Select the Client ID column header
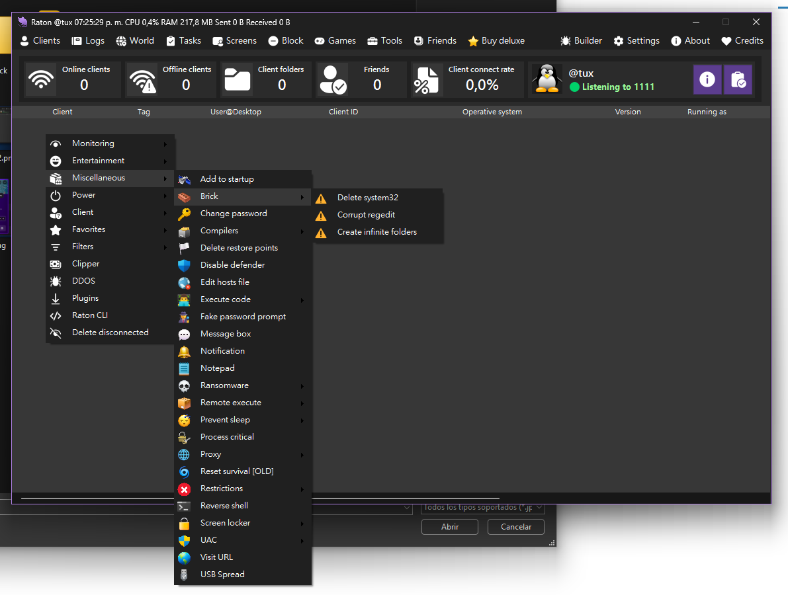 (343, 112)
